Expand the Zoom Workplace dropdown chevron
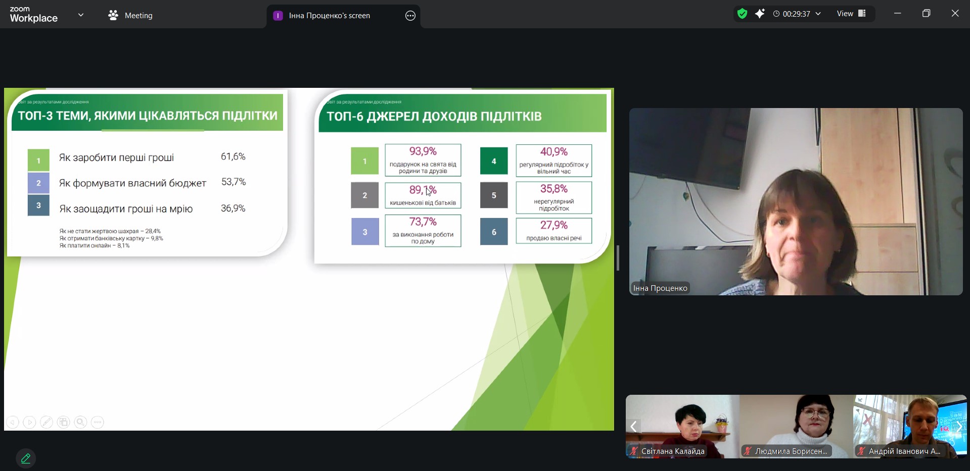 pos(81,15)
